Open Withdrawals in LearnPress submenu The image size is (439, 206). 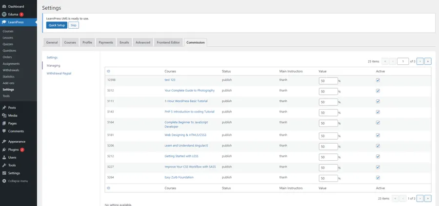[x=11, y=70]
